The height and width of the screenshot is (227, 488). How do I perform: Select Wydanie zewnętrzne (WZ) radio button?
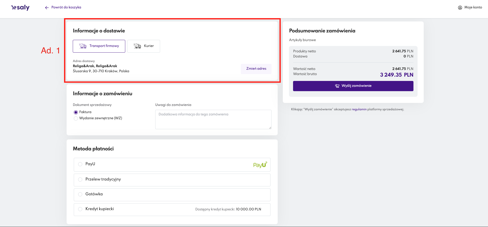76,118
